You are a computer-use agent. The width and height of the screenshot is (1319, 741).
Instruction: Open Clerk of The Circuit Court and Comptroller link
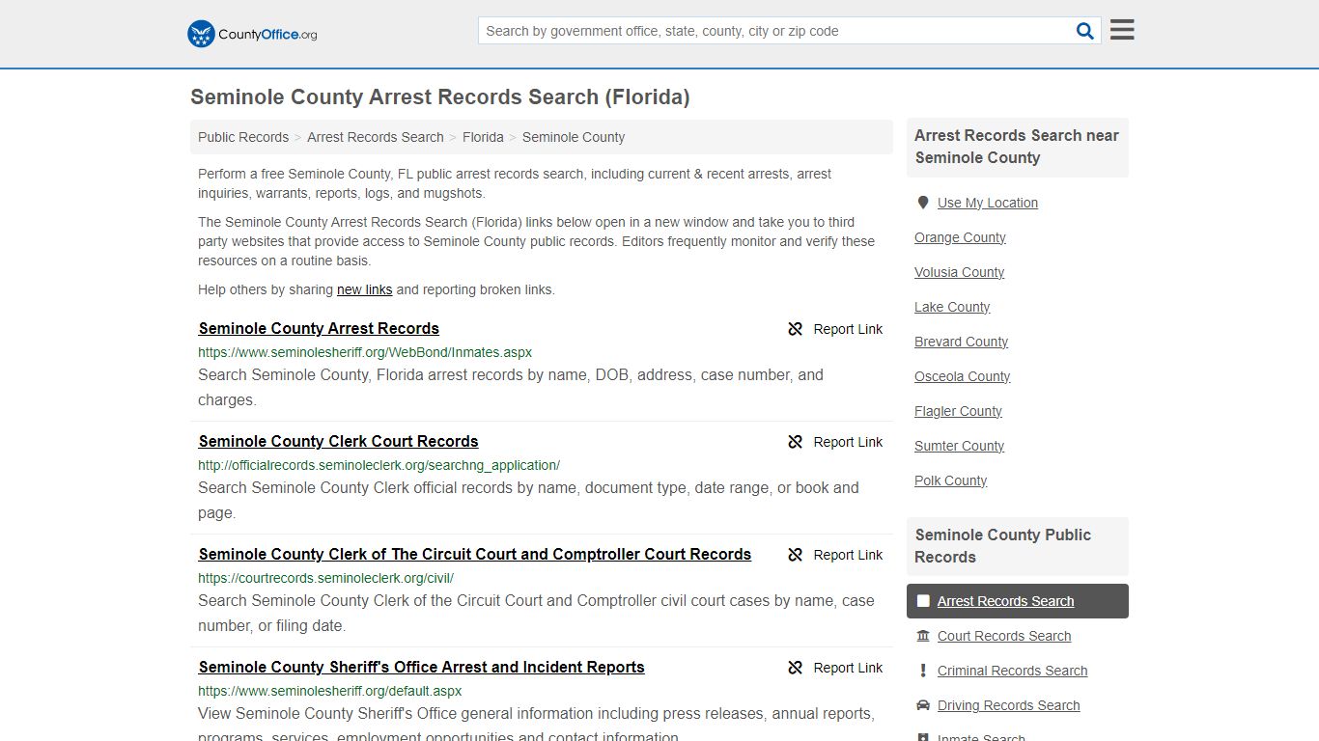474,554
